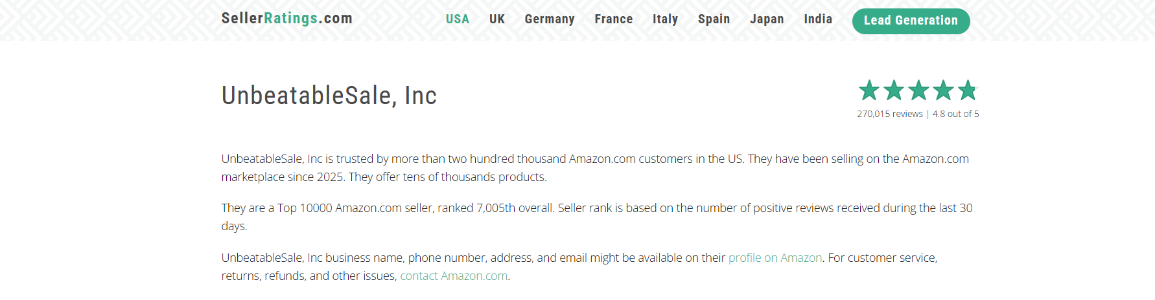1155x300 pixels.
Task: Select India in the top navigation
Action: 818,19
